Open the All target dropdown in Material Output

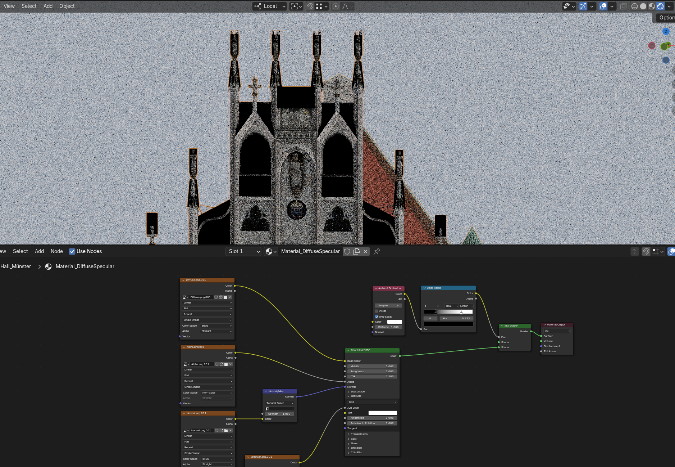(557, 331)
